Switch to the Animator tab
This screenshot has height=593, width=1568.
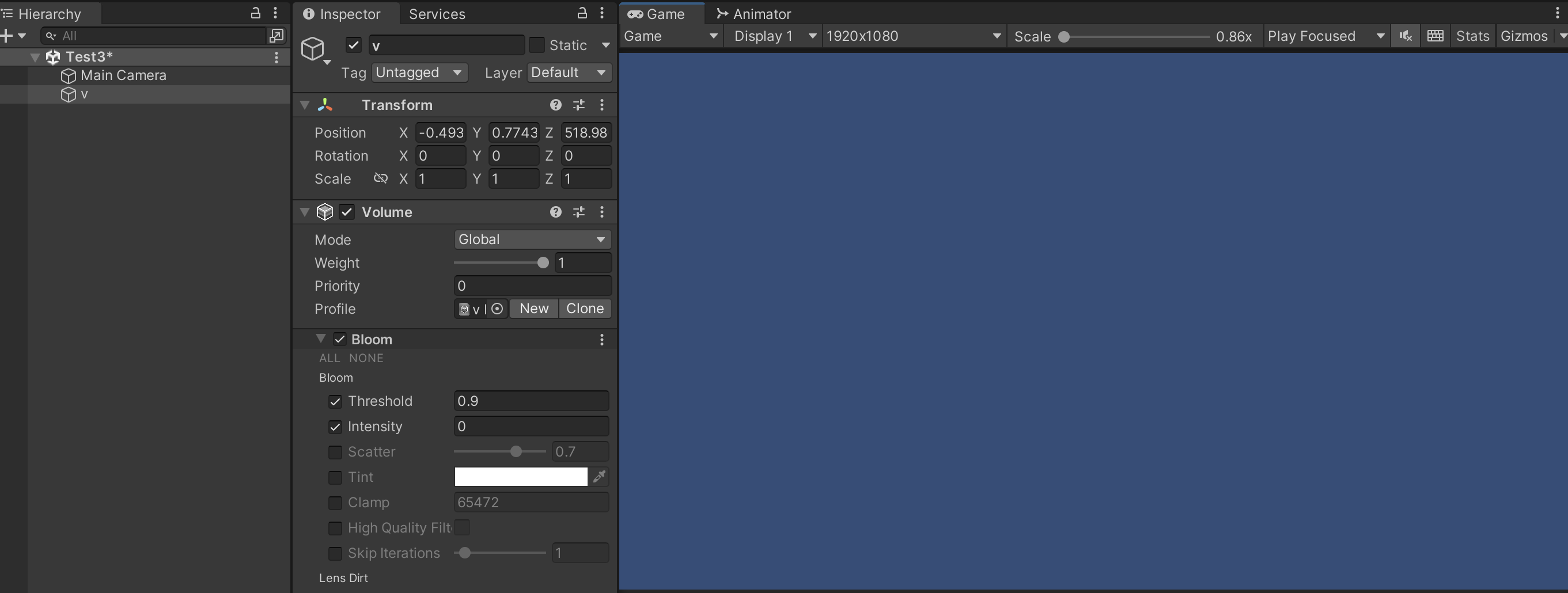(761, 13)
